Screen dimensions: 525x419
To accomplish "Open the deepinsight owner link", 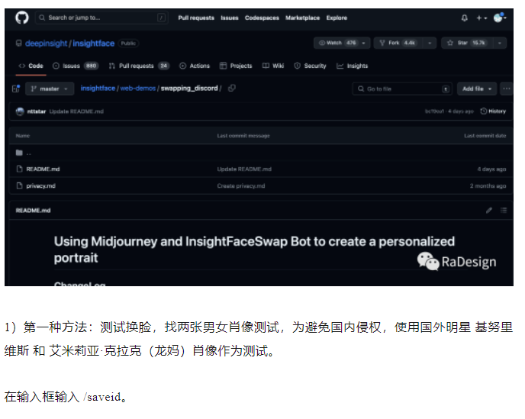I will coord(46,44).
